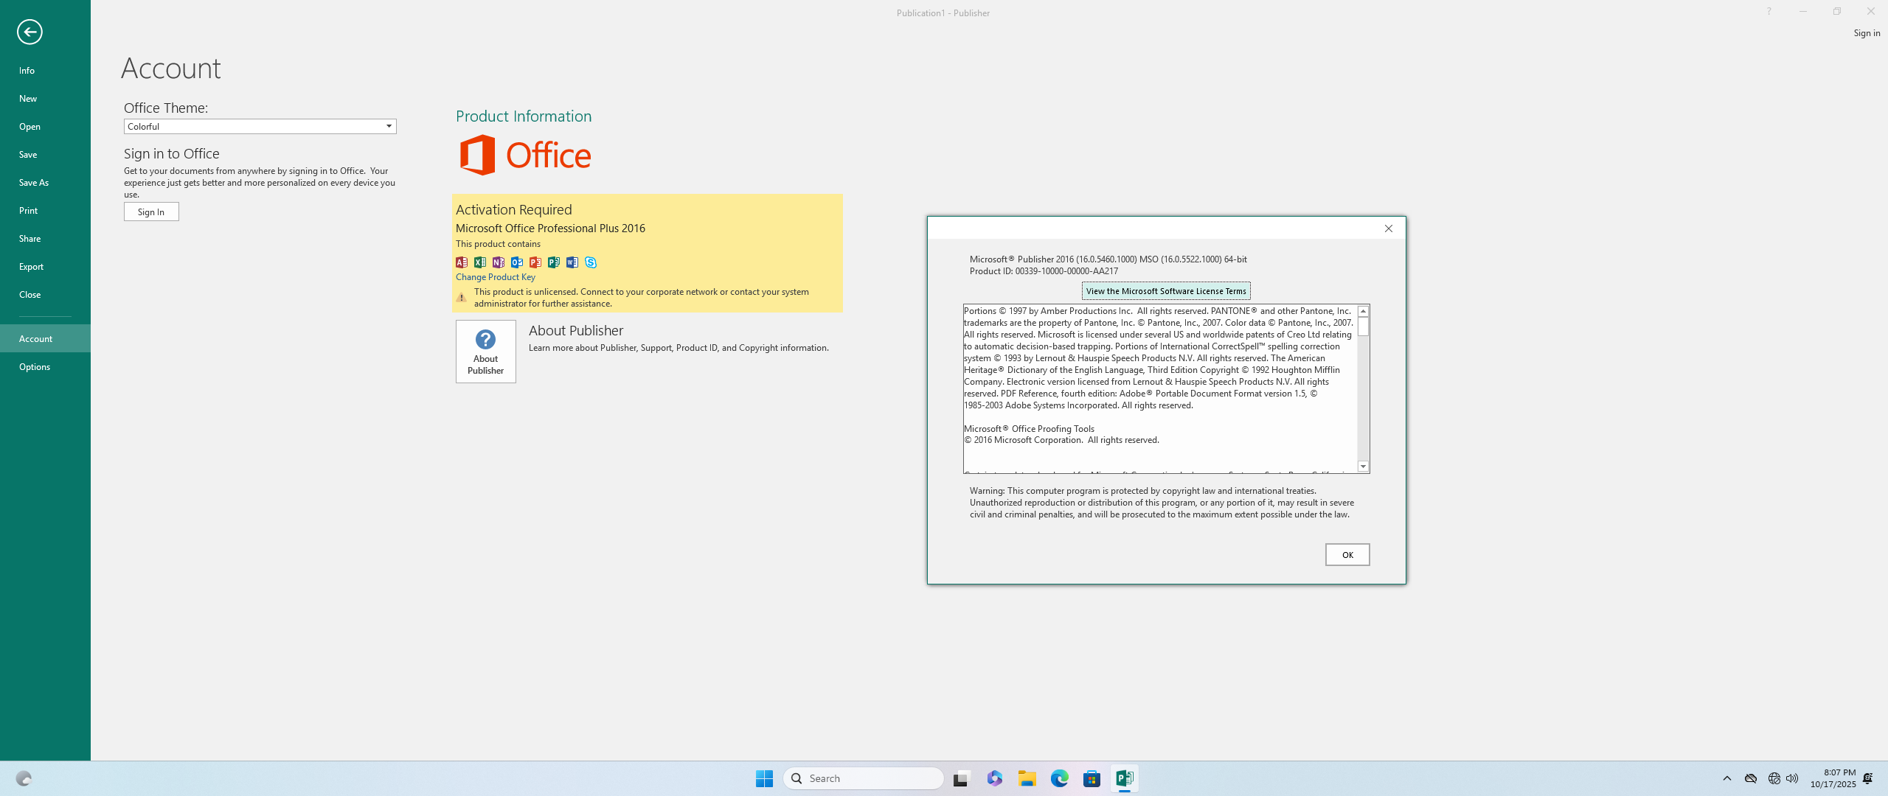Show hidden system tray icons chevron

click(x=1726, y=778)
